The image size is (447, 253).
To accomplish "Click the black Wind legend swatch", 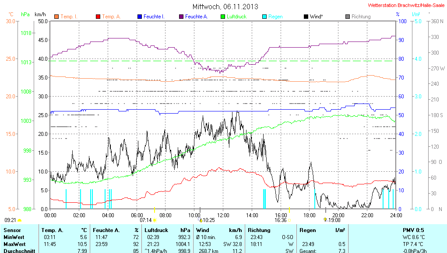I will point(306,17).
